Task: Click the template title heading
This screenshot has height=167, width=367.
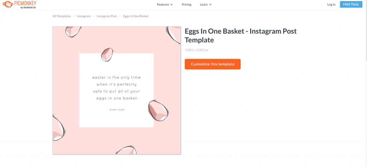Action: [x=240, y=35]
